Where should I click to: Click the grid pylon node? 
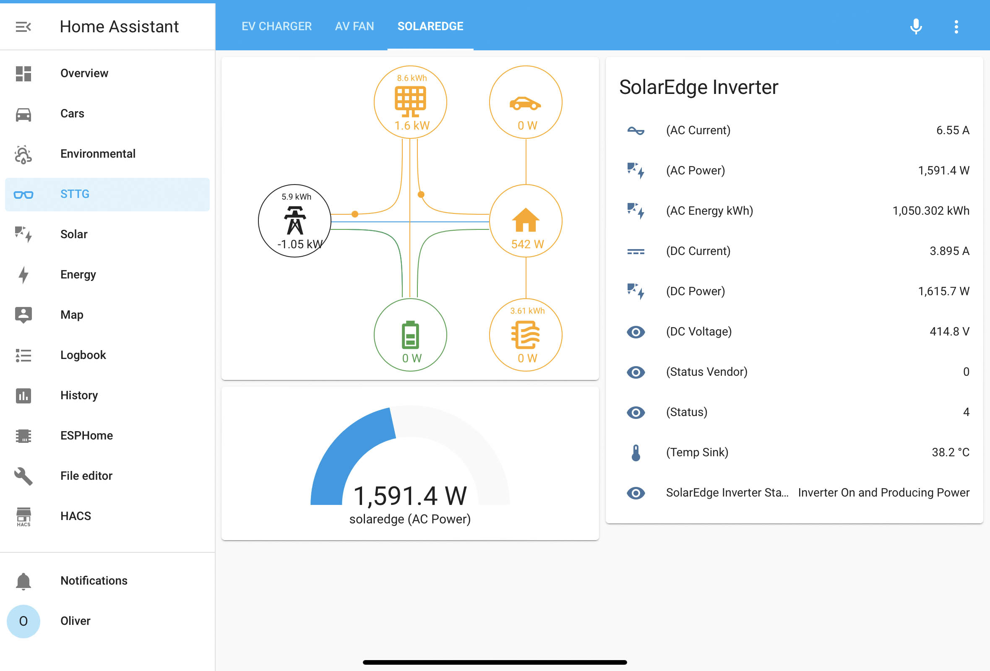pos(295,221)
